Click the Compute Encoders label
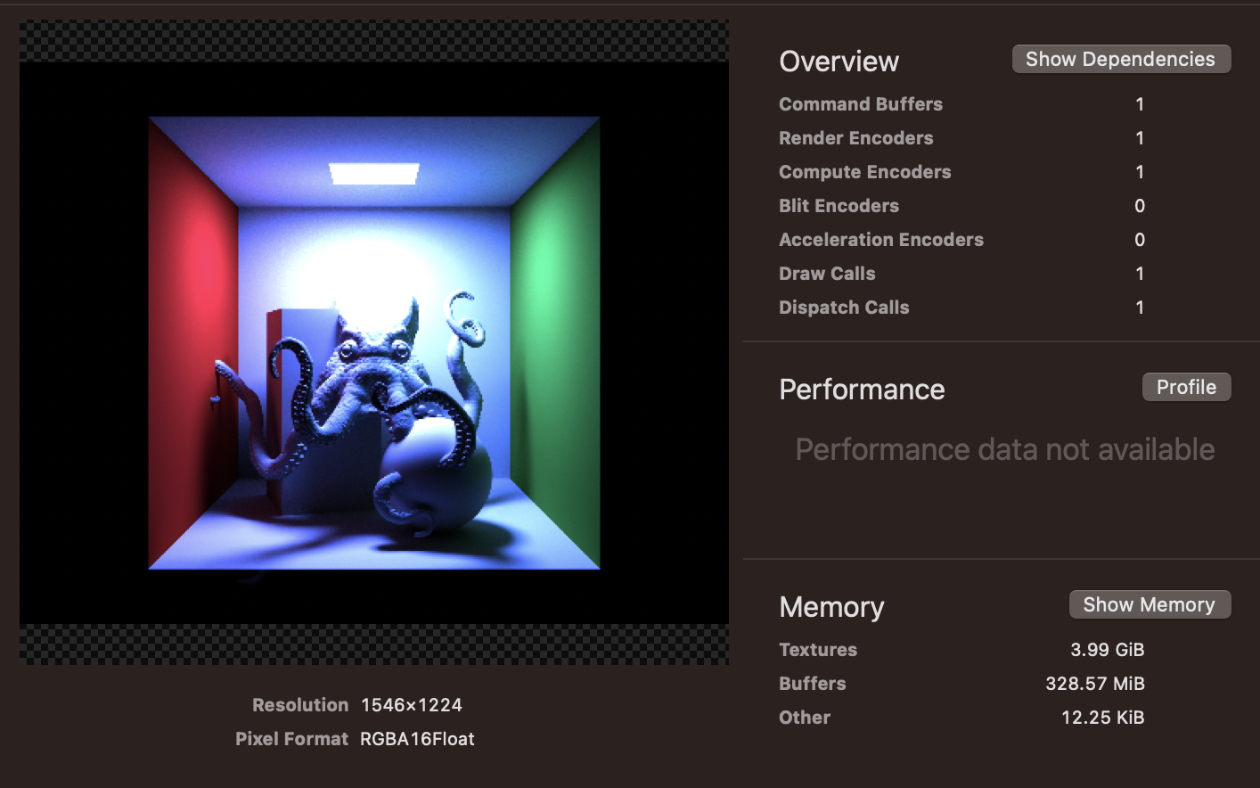This screenshot has height=788, width=1260. pos(864,172)
